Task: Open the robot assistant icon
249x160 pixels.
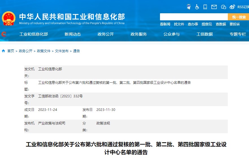Action: (x=189, y=7)
